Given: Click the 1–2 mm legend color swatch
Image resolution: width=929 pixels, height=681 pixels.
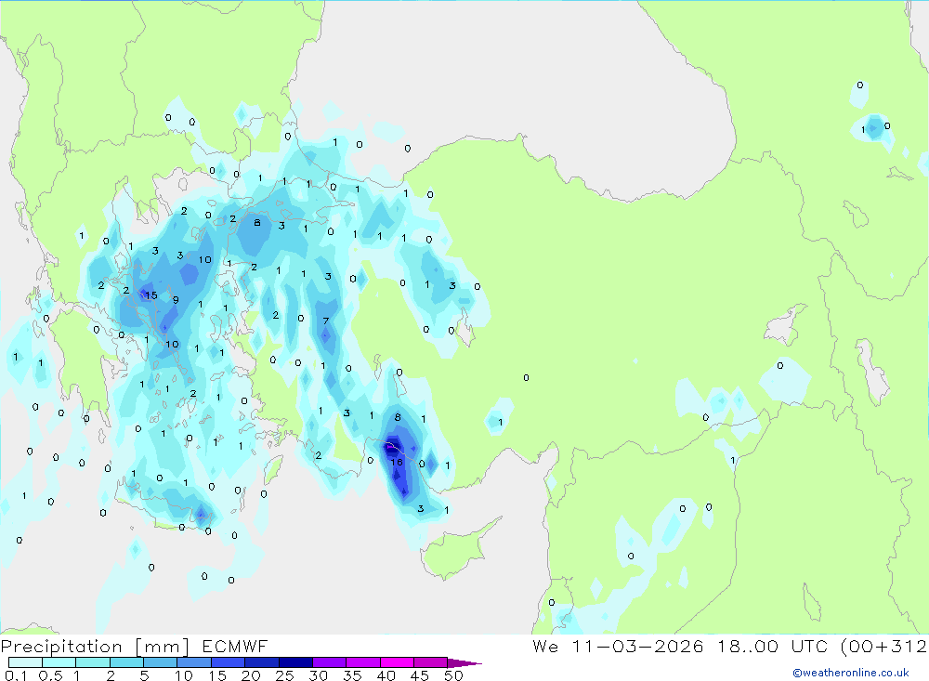Looking at the screenshot, I should (92, 662).
